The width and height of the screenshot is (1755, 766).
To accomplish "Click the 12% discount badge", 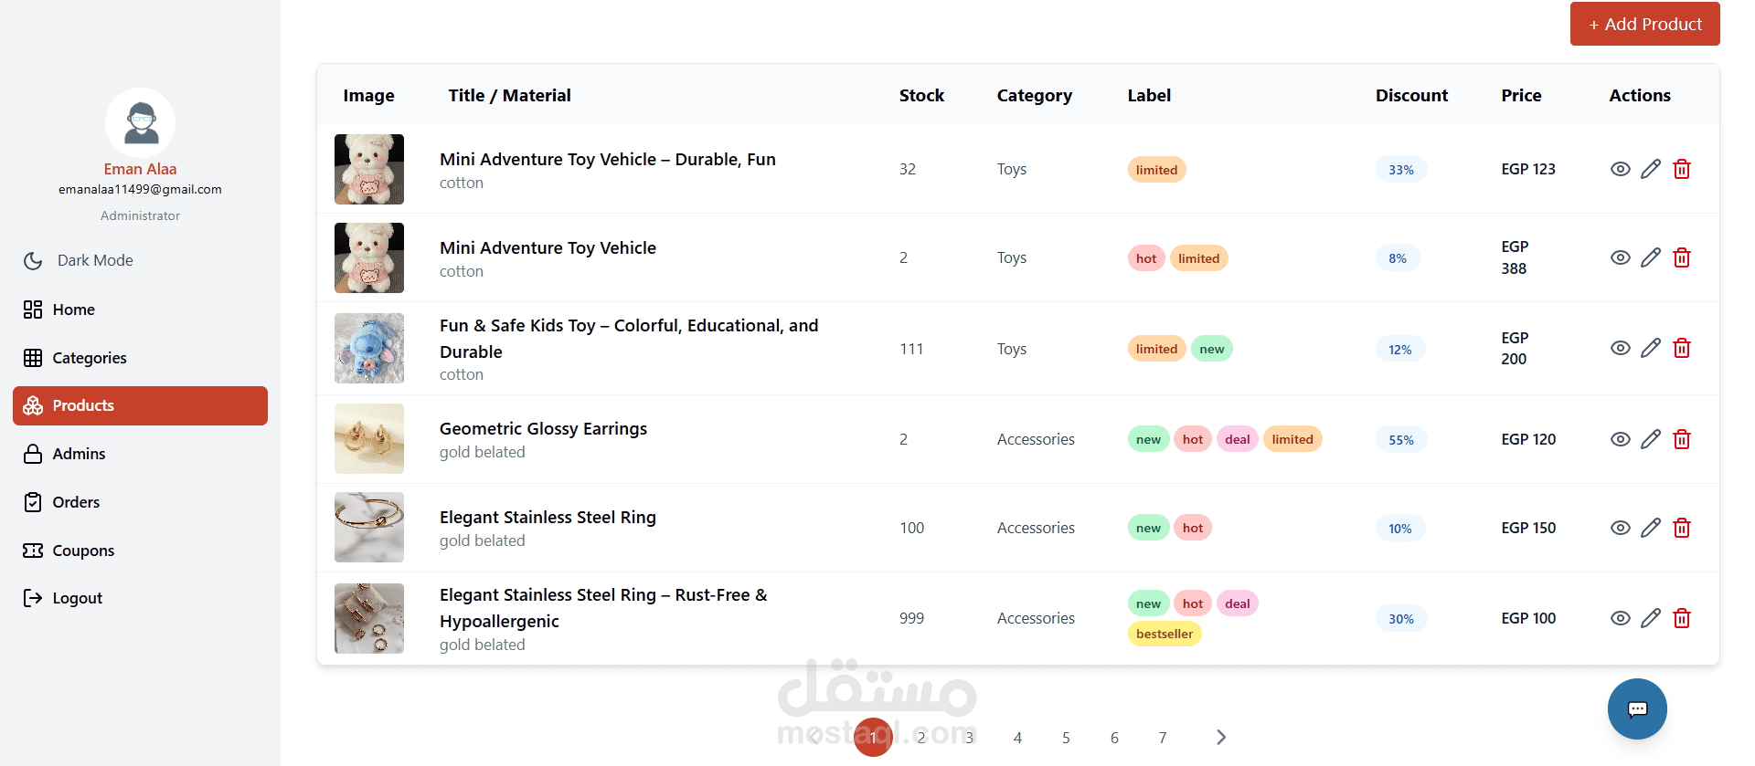I will 1400,349.
